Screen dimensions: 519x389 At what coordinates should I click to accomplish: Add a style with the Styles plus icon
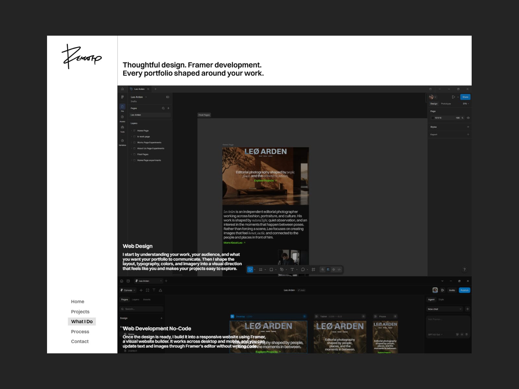pos(468,127)
